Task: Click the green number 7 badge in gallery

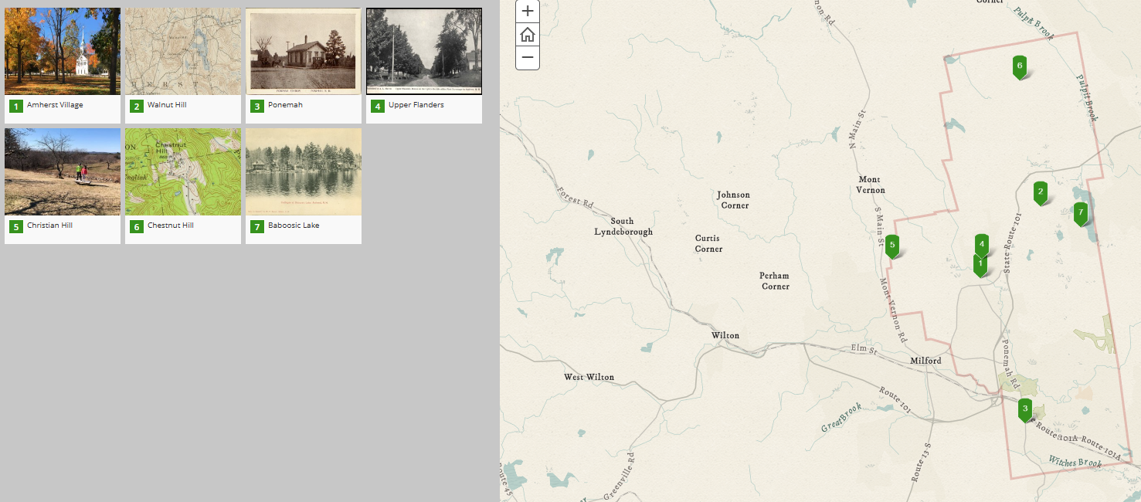Action: (256, 226)
